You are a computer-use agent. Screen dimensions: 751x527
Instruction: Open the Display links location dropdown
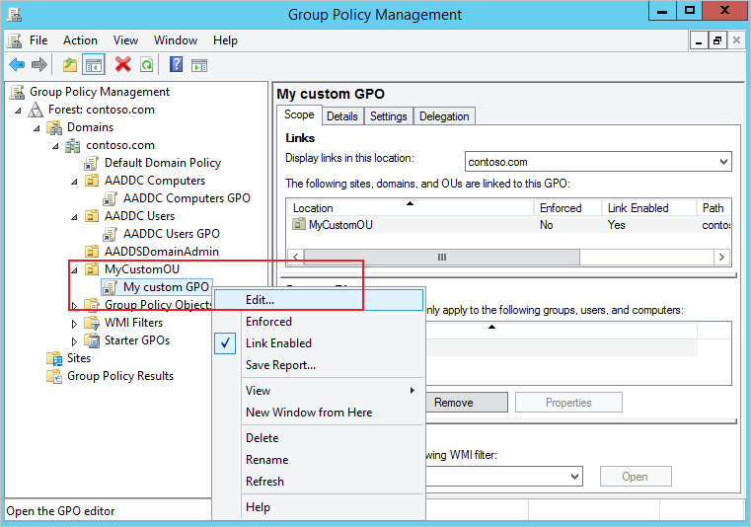click(724, 162)
